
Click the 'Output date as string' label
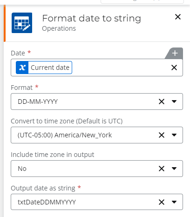(43, 188)
